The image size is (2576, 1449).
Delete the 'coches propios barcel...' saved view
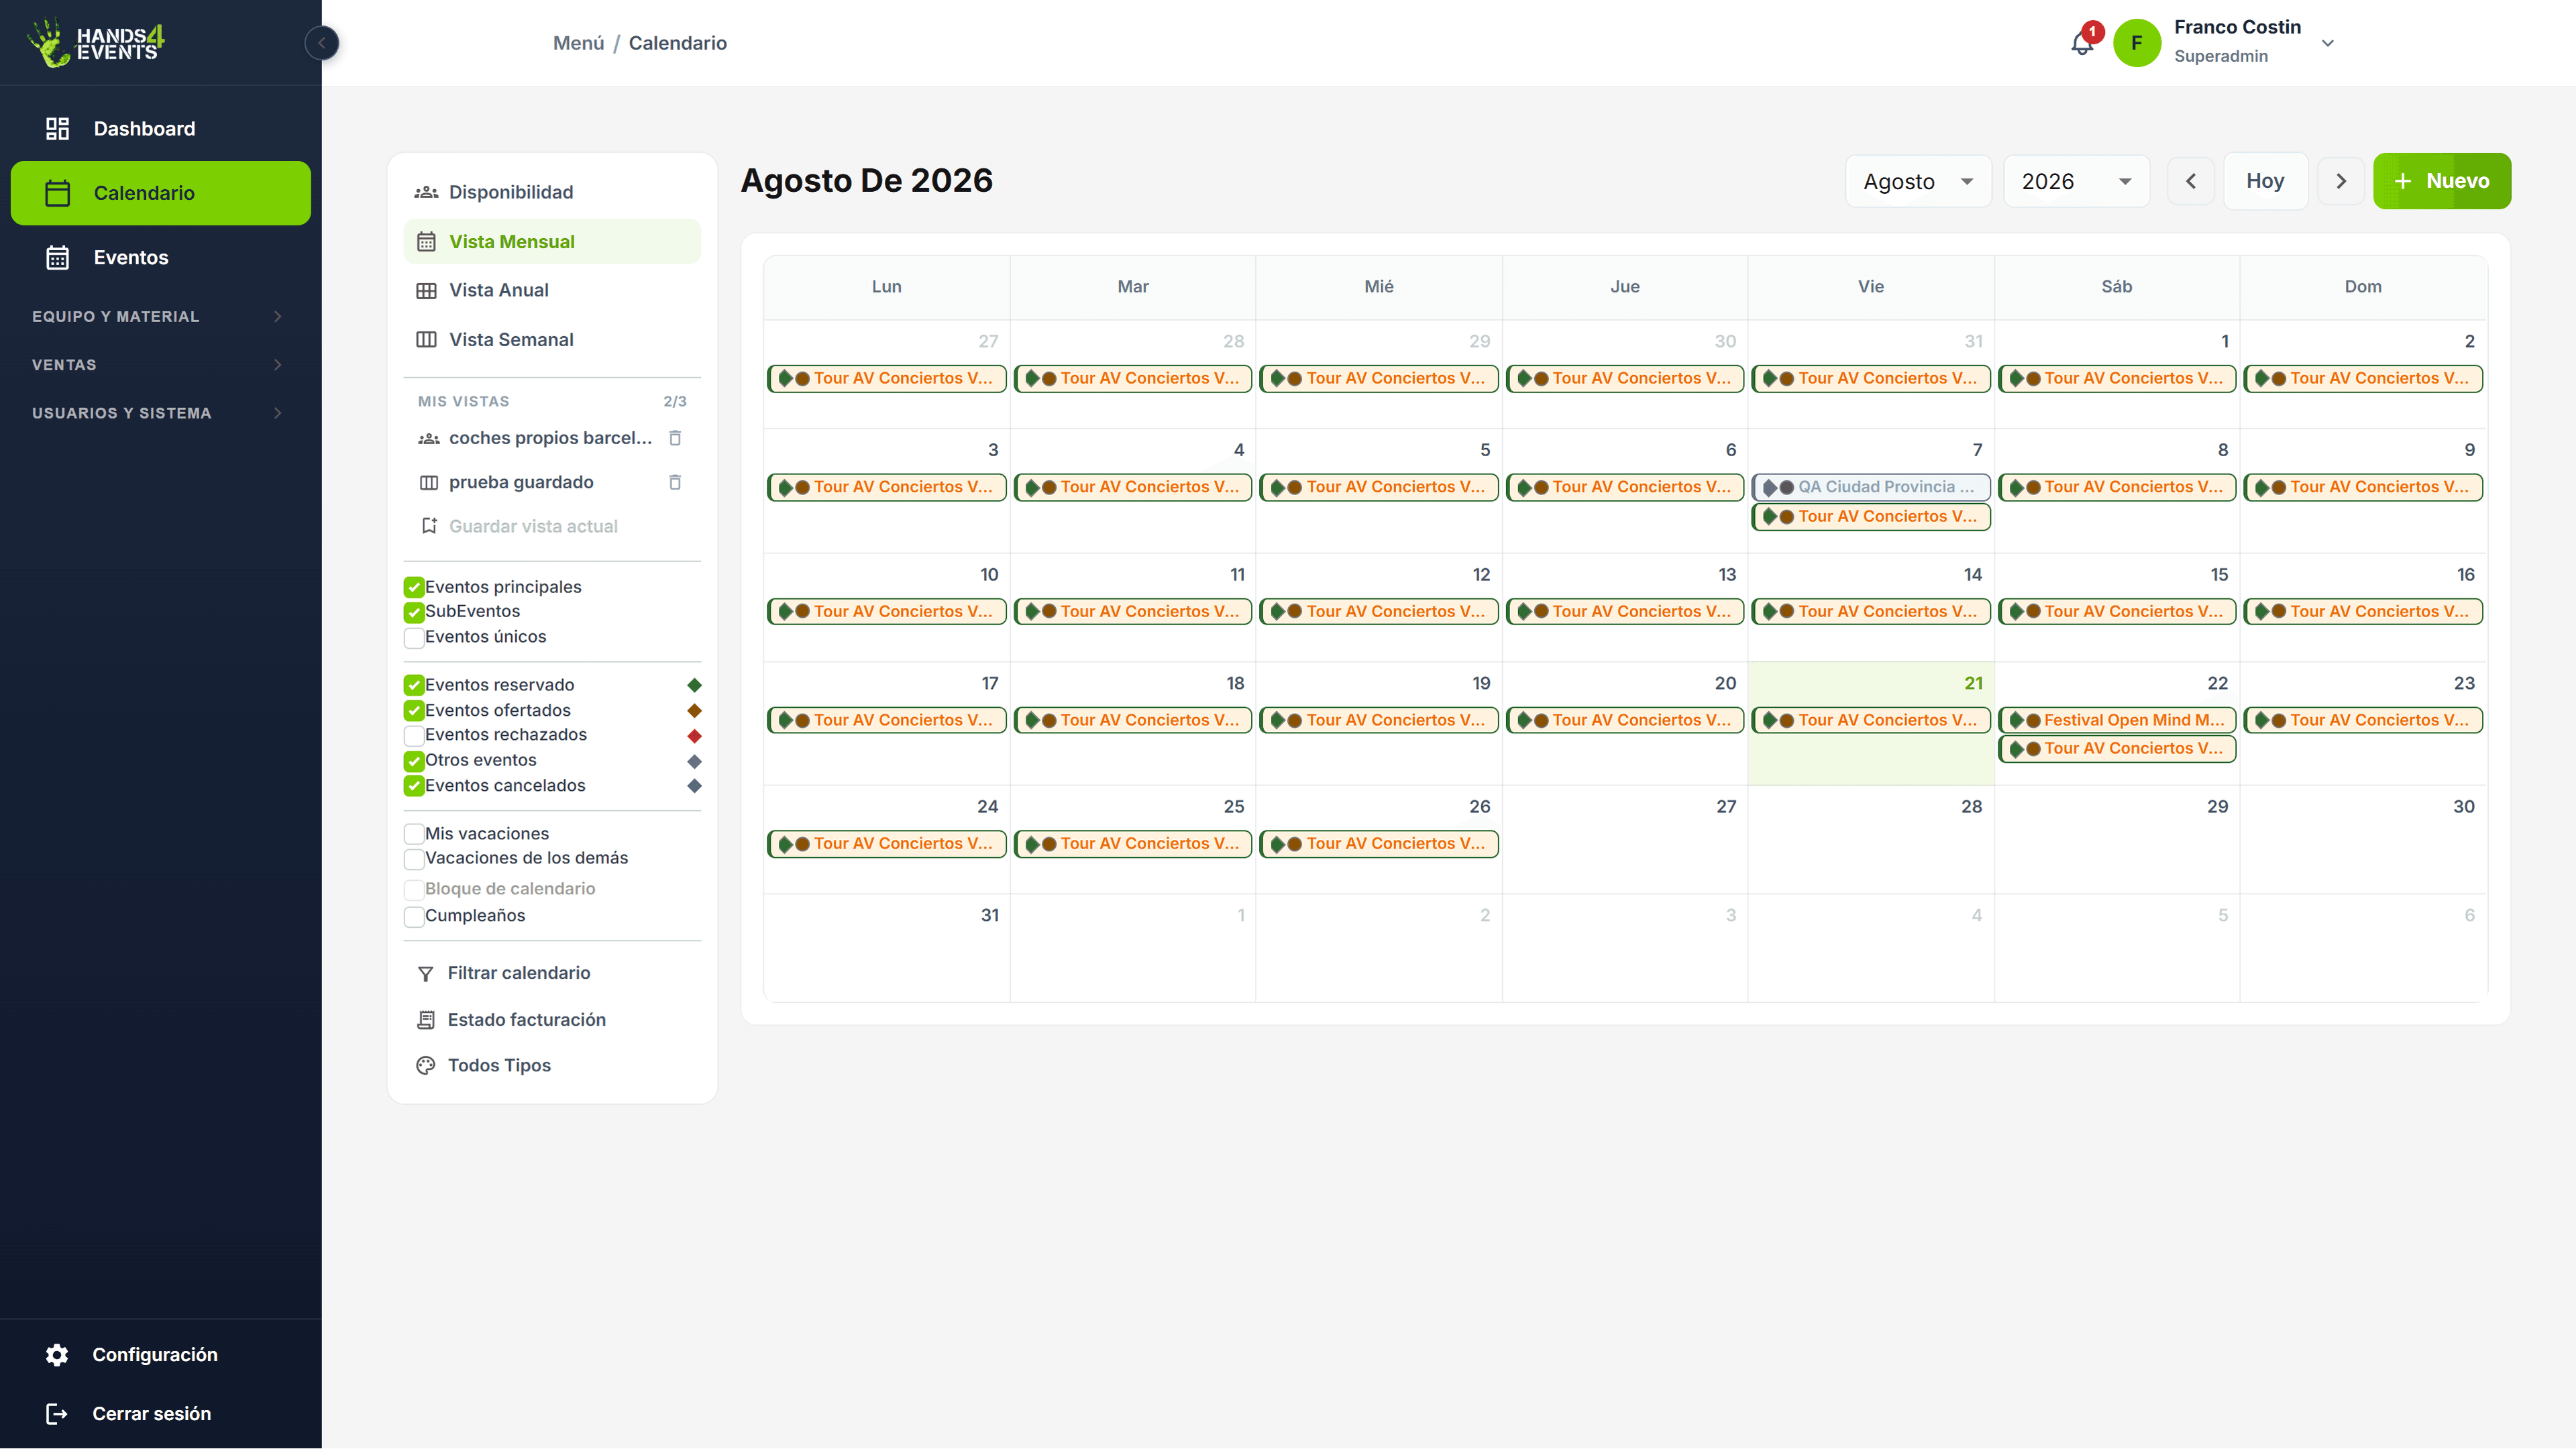pyautogui.click(x=675, y=438)
